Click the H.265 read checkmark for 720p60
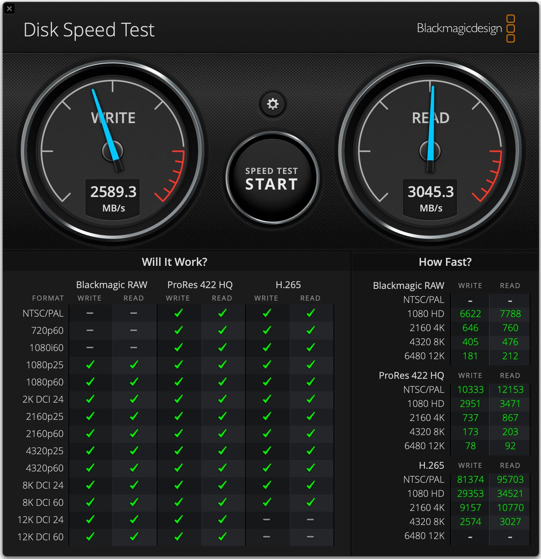Viewport: 541px width, 559px height. [x=310, y=330]
